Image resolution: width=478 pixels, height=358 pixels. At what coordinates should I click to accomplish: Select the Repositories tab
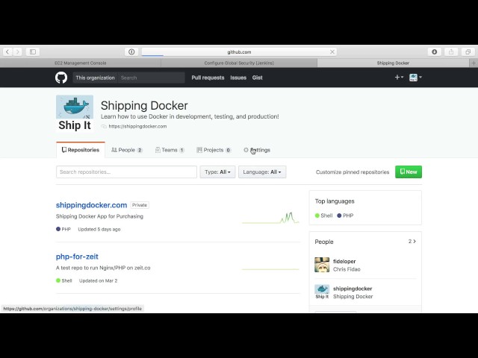coord(81,150)
